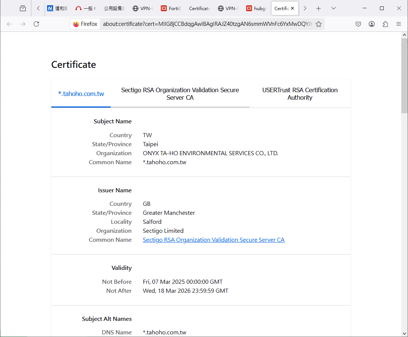
Task: Switch to the FortiGate browser tab
Action: [171, 8]
